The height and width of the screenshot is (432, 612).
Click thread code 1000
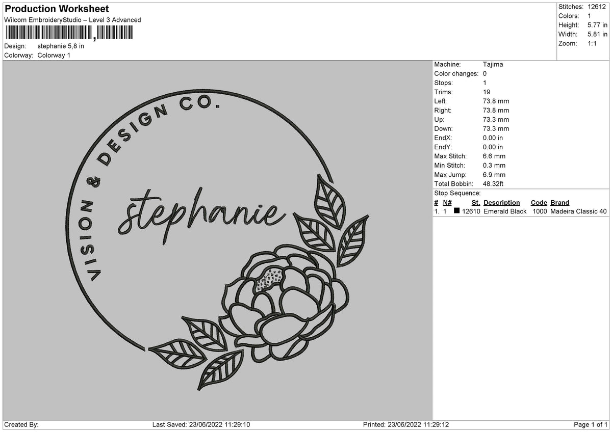[540, 211]
